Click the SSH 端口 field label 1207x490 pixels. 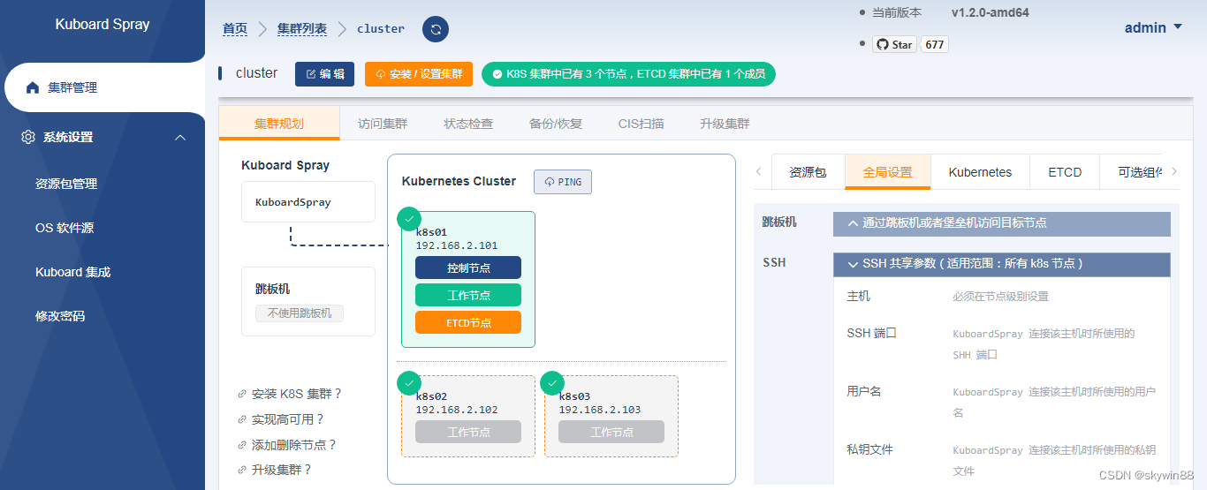click(x=872, y=333)
